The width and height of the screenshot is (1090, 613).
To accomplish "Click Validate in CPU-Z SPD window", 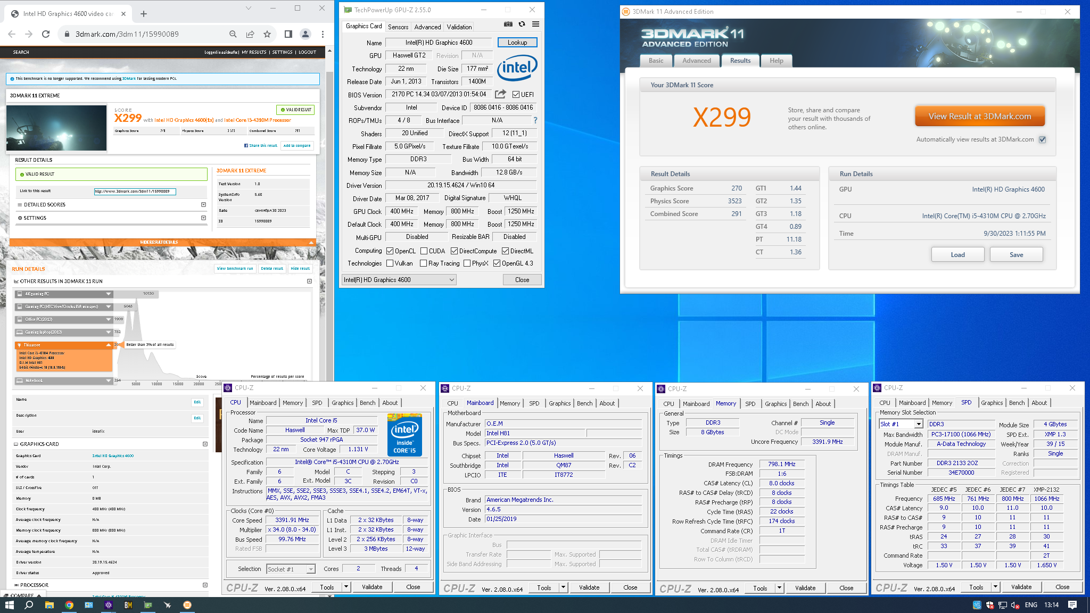I will (x=1021, y=587).
